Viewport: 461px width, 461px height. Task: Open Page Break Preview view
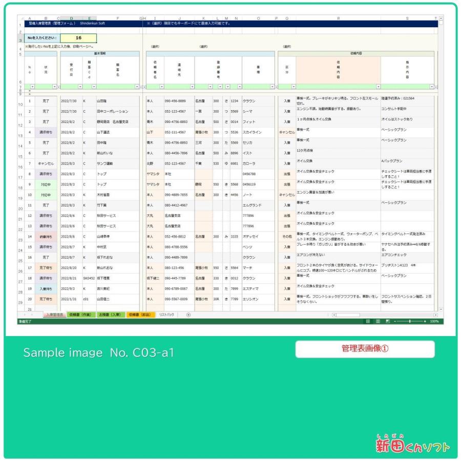click(387, 320)
